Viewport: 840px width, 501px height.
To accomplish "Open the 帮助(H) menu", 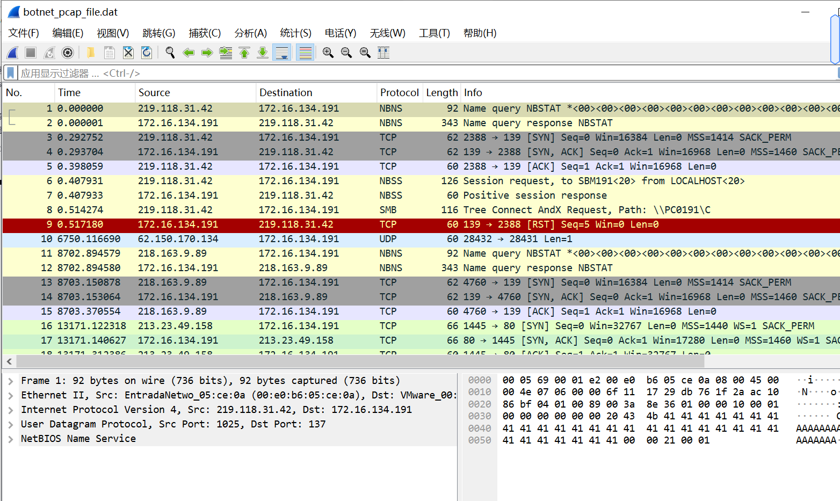I will [480, 33].
